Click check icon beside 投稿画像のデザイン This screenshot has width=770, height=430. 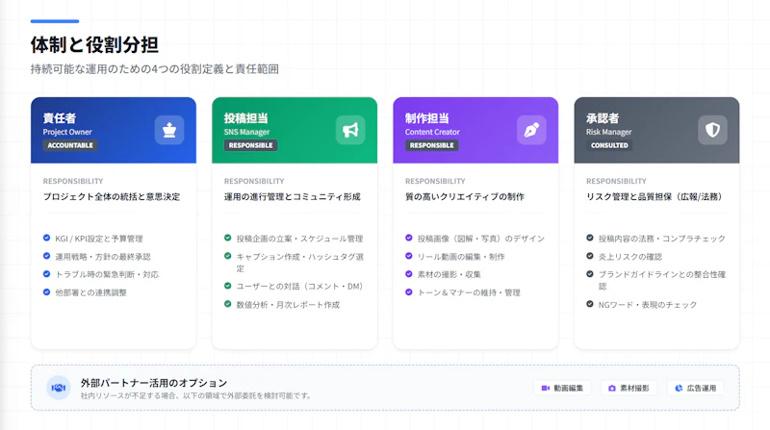[408, 238]
